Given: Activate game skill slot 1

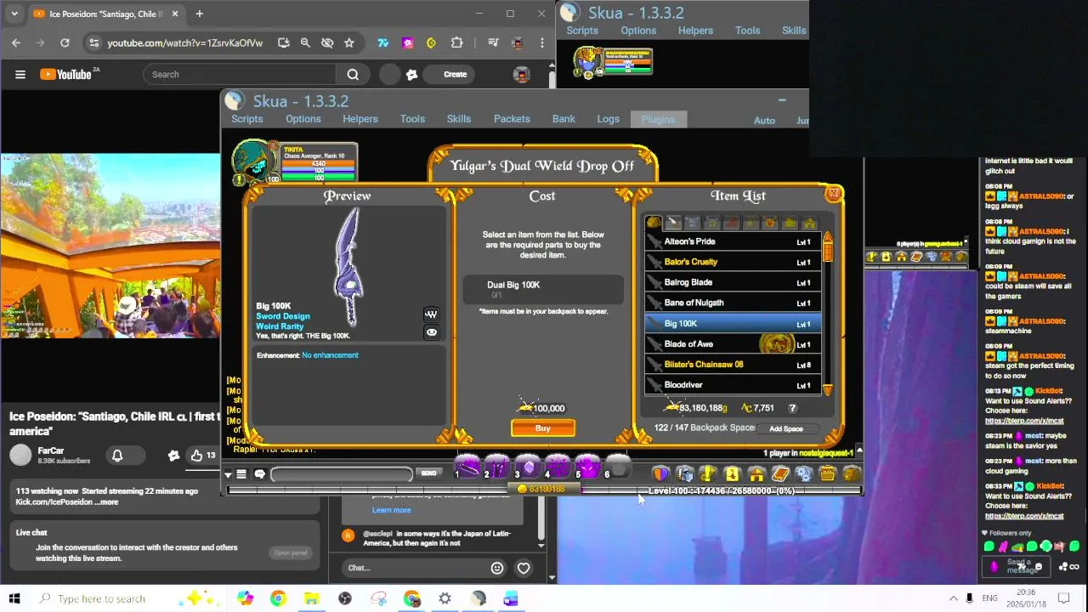Looking at the screenshot, I should [x=467, y=467].
